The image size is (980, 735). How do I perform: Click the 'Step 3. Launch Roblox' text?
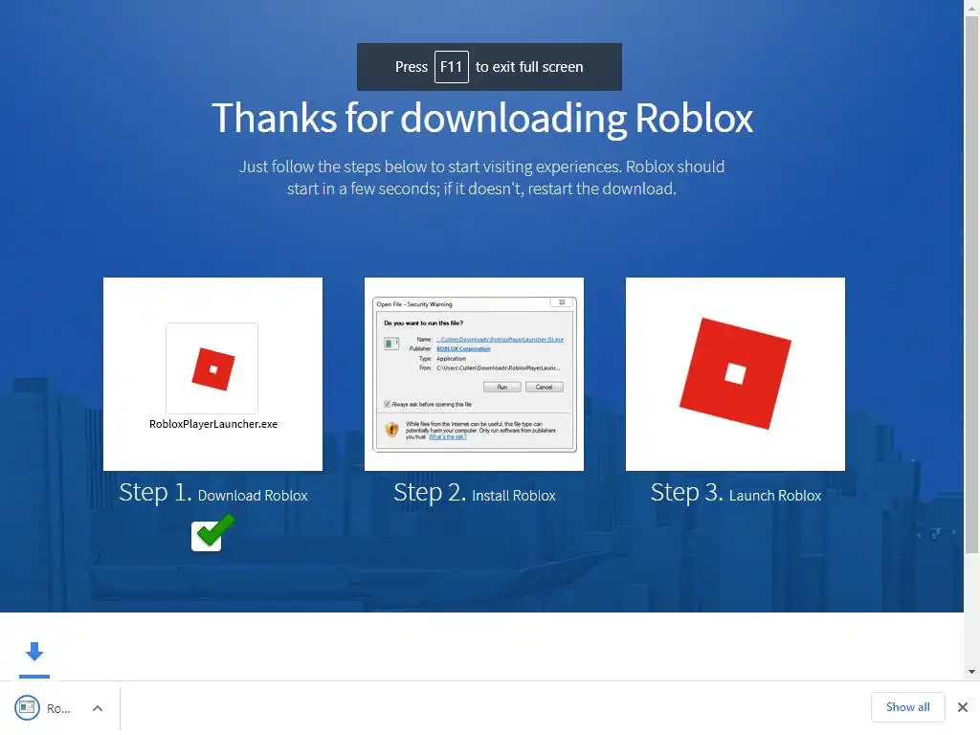pos(736,493)
